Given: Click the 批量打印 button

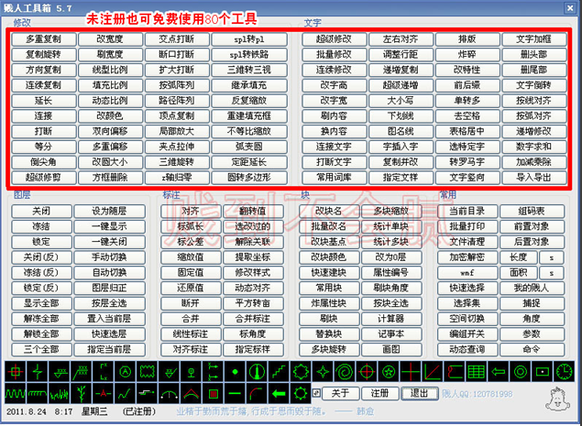Looking at the screenshot, I should (x=467, y=226).
